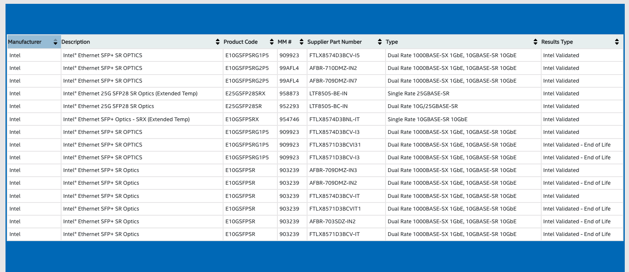The height and width of the screenshot is (272, 629).
Task: Select part number AFBR-710DMZ-IN2
Action: 333,68
